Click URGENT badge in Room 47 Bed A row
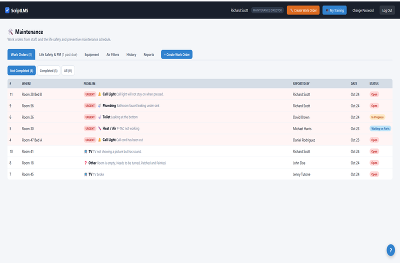 pos(90,140)
